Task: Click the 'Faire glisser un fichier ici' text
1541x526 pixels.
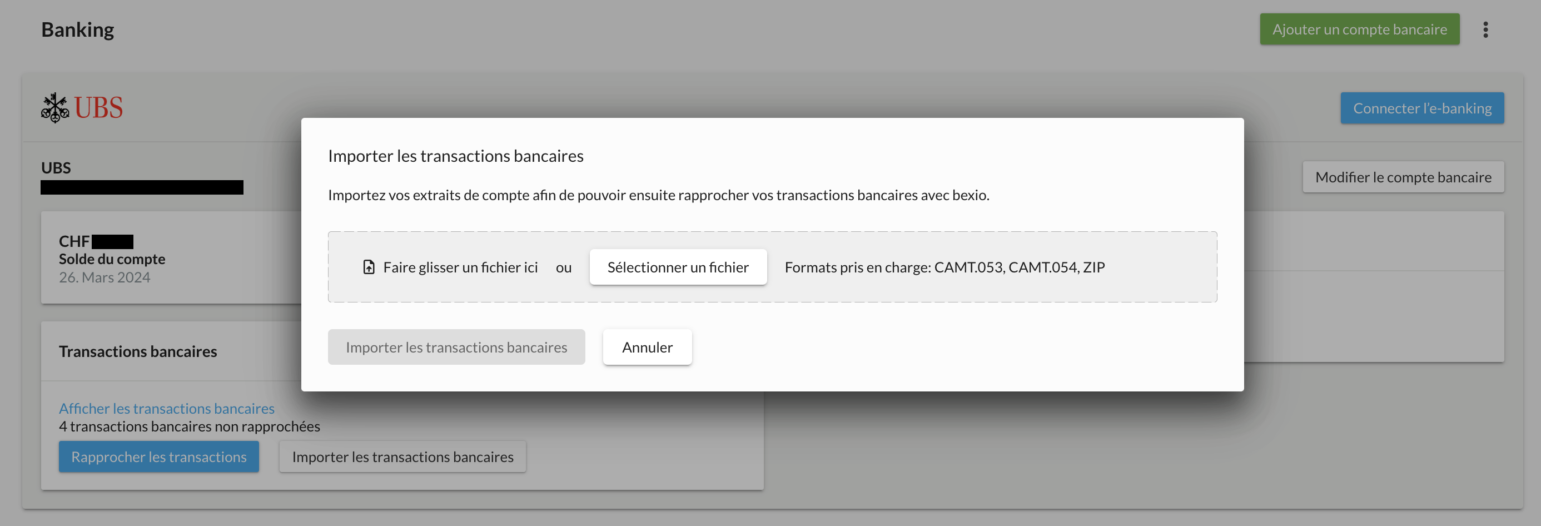Action: pyautogui.click(x=460, y=267)
